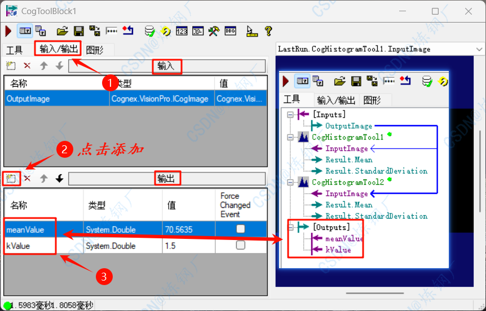The height and width of the screenshot is (311, 486).
Task: Move selected input down arrow
Action: [60, 66]
